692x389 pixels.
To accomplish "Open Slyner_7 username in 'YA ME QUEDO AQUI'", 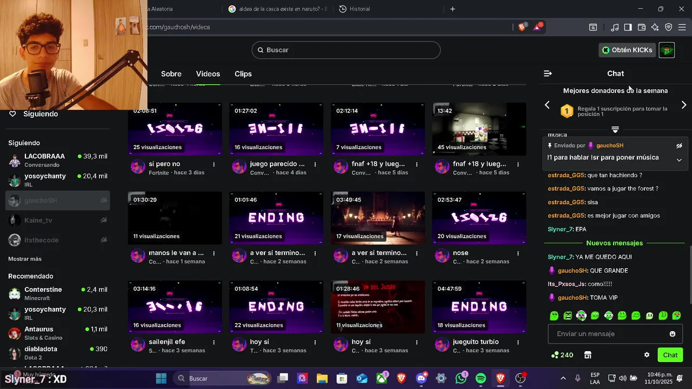I will tap(560, 257).
